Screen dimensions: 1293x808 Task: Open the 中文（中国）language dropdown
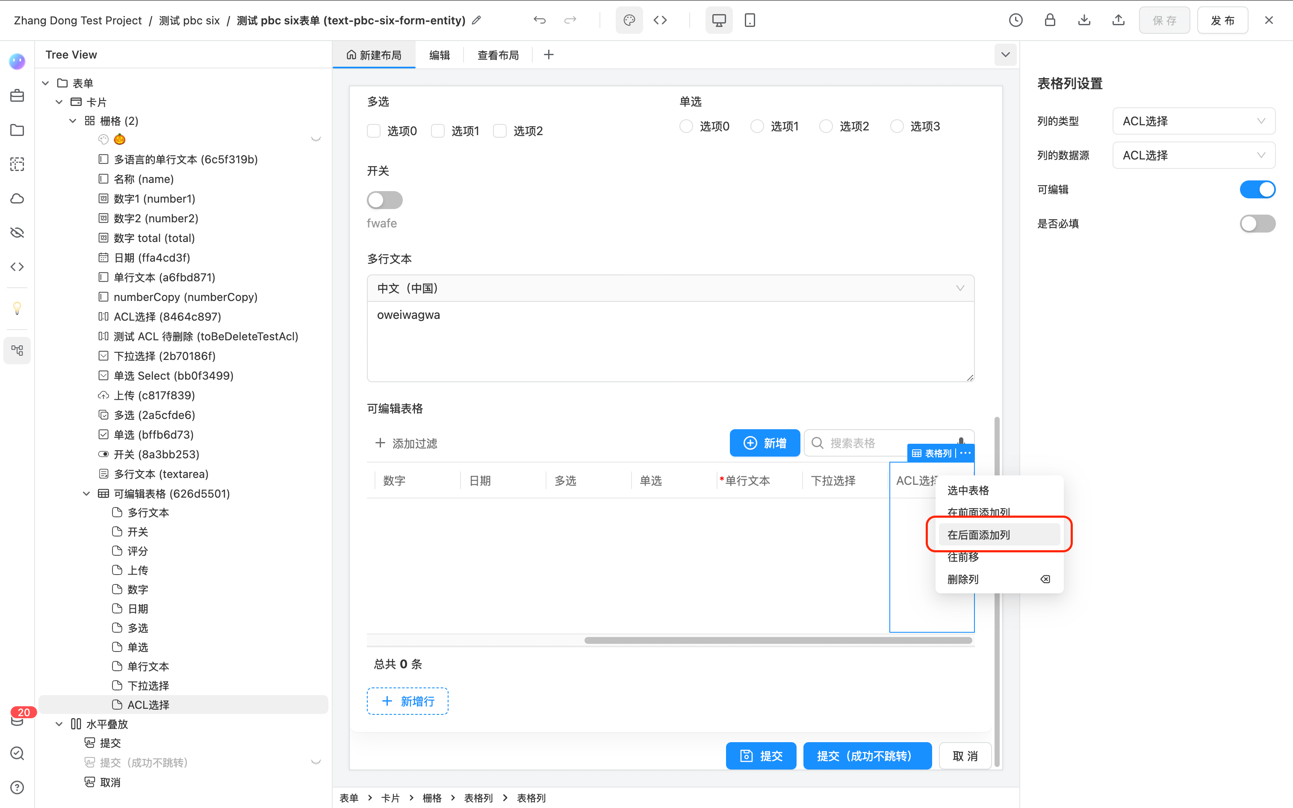click(670, 289)
